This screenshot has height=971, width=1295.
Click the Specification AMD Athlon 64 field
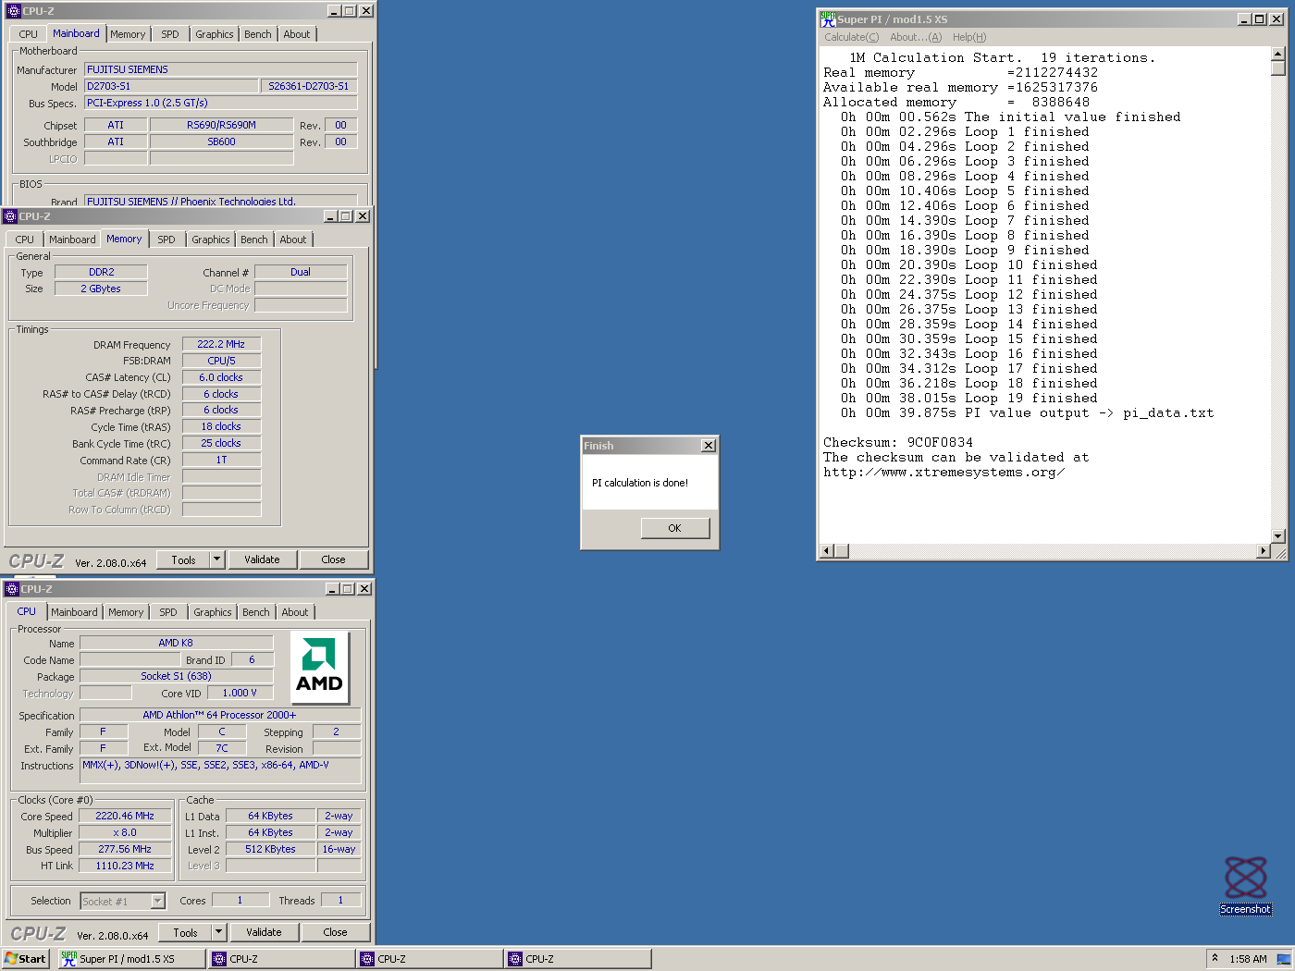point(219,715)
